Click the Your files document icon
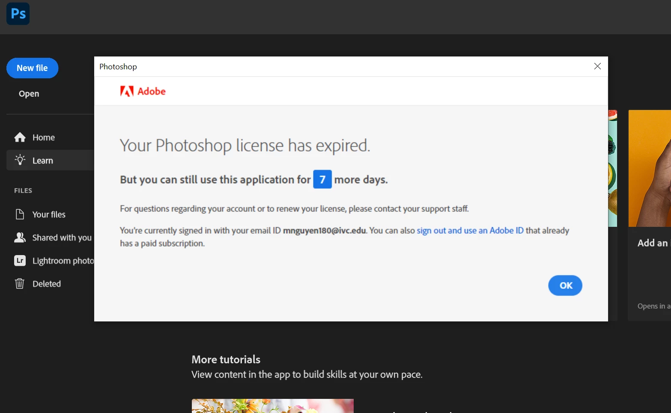Image resolution: width=671 pixels, height=413 pixels. [20, 214]
